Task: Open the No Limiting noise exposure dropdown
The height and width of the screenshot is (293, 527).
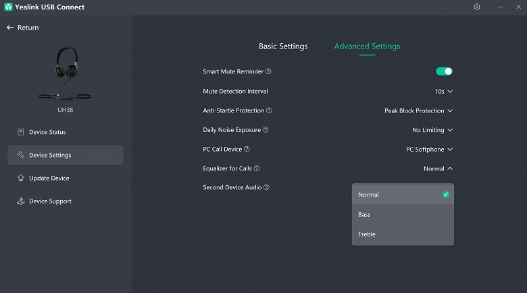Action: click(432, 130)
